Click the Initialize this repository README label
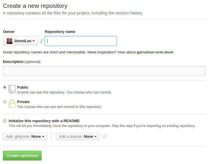The height and width of the screenshot is (164, 208). pos(44,121)
